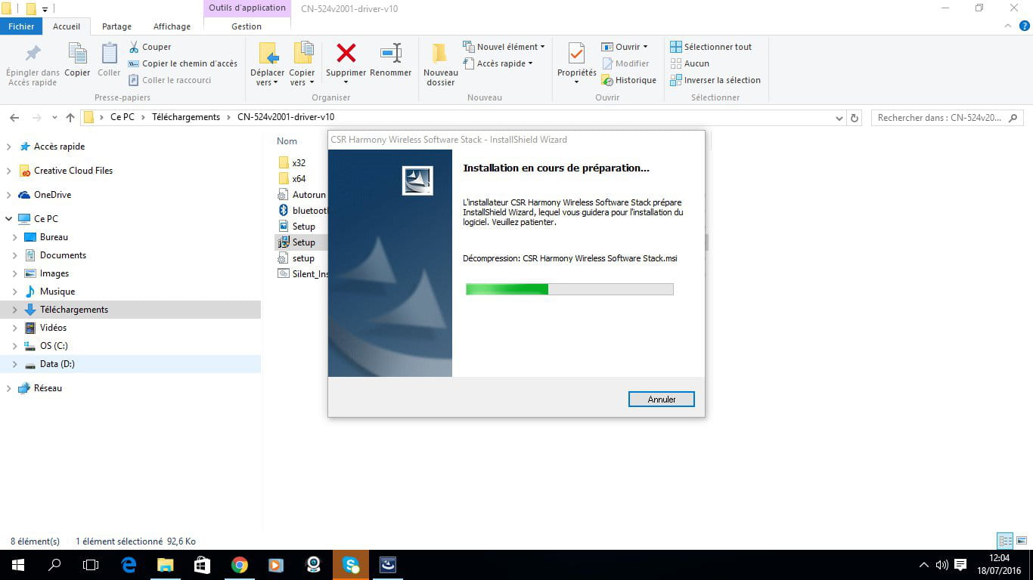Click the Outils d'application contextual tab
1033x580 pixels.
click(247, 8)
